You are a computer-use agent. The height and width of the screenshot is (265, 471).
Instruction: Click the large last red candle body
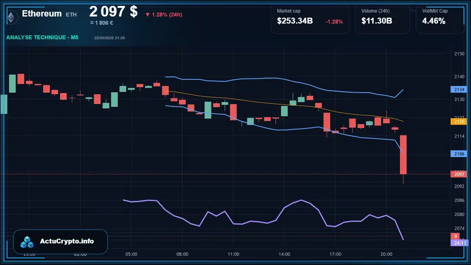403,155
